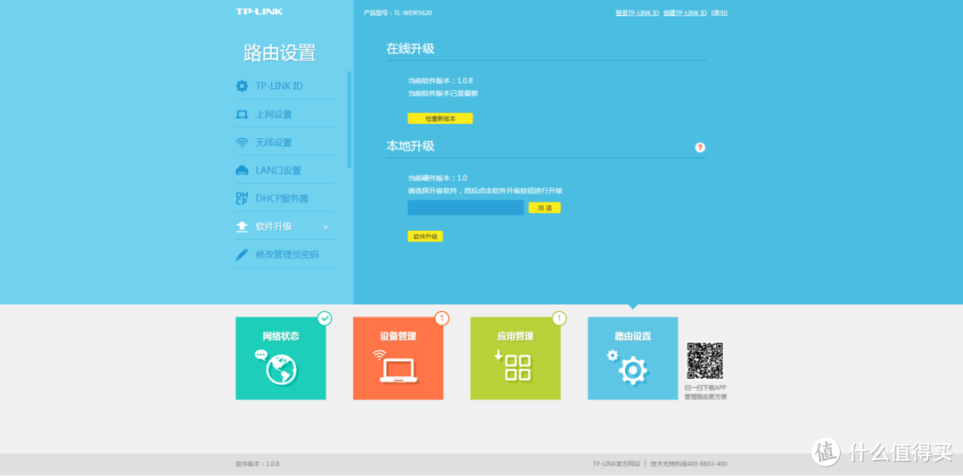The width and height of the screenshot is (963, 476).
Task: Click 当前硬件版本：1.0 text
Action: click(437, 178)
